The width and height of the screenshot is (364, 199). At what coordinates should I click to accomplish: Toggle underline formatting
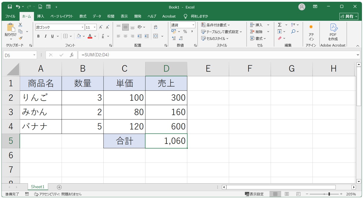click(x=53, y=36)
